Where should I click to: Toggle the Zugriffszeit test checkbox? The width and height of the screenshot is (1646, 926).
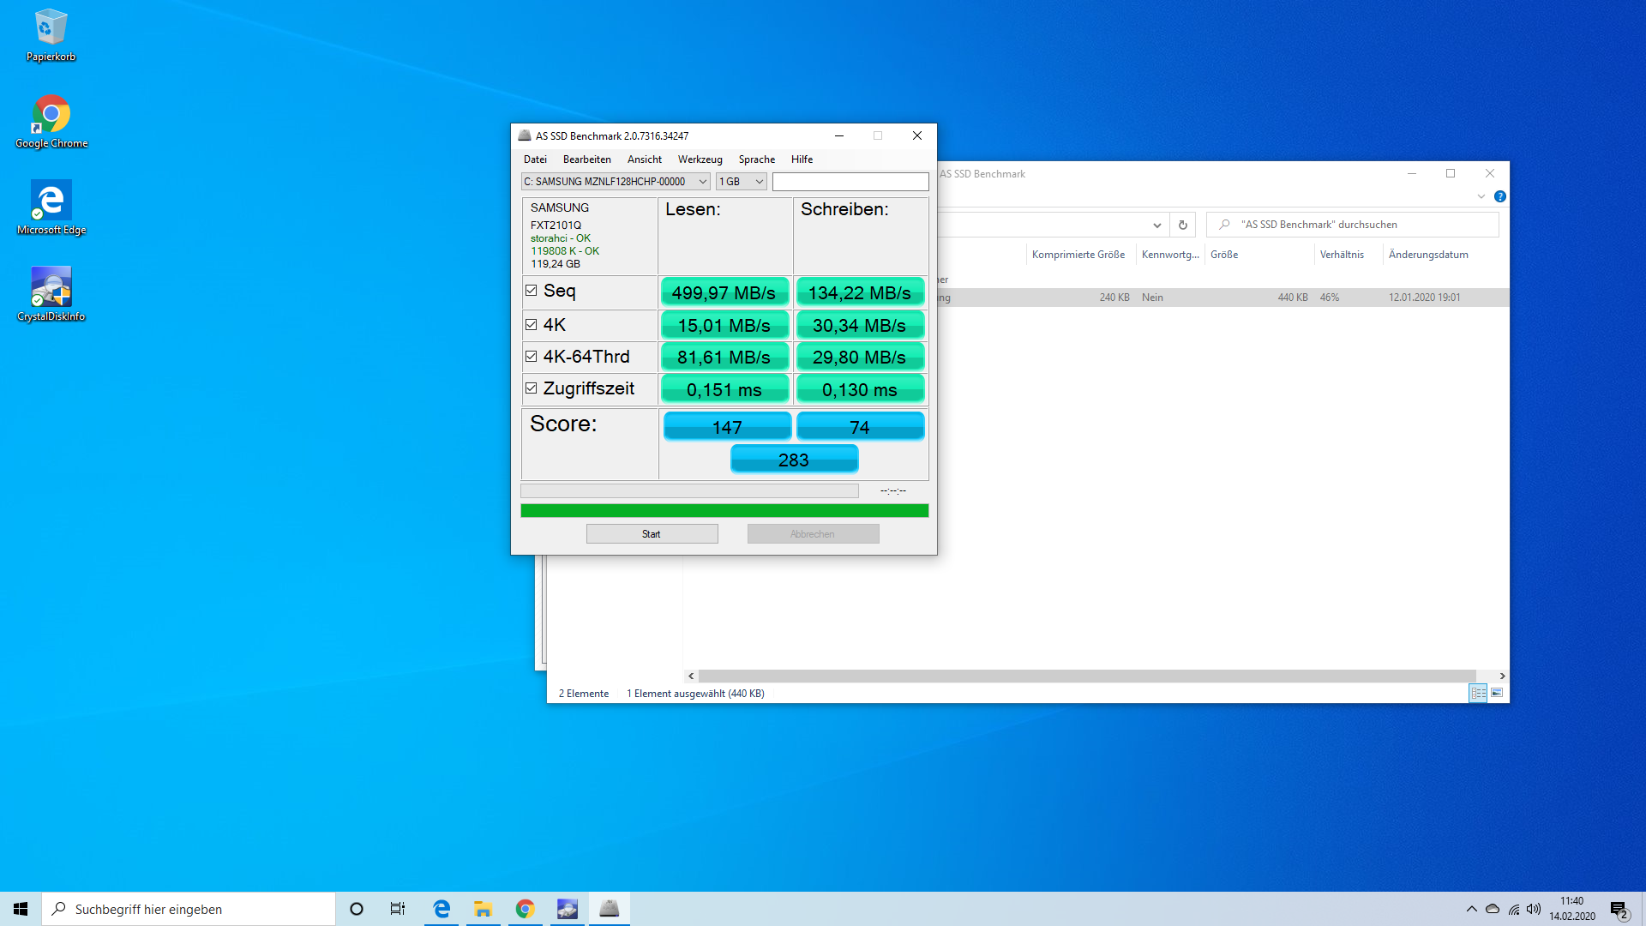pyautogui.click(x=532, y=388)
